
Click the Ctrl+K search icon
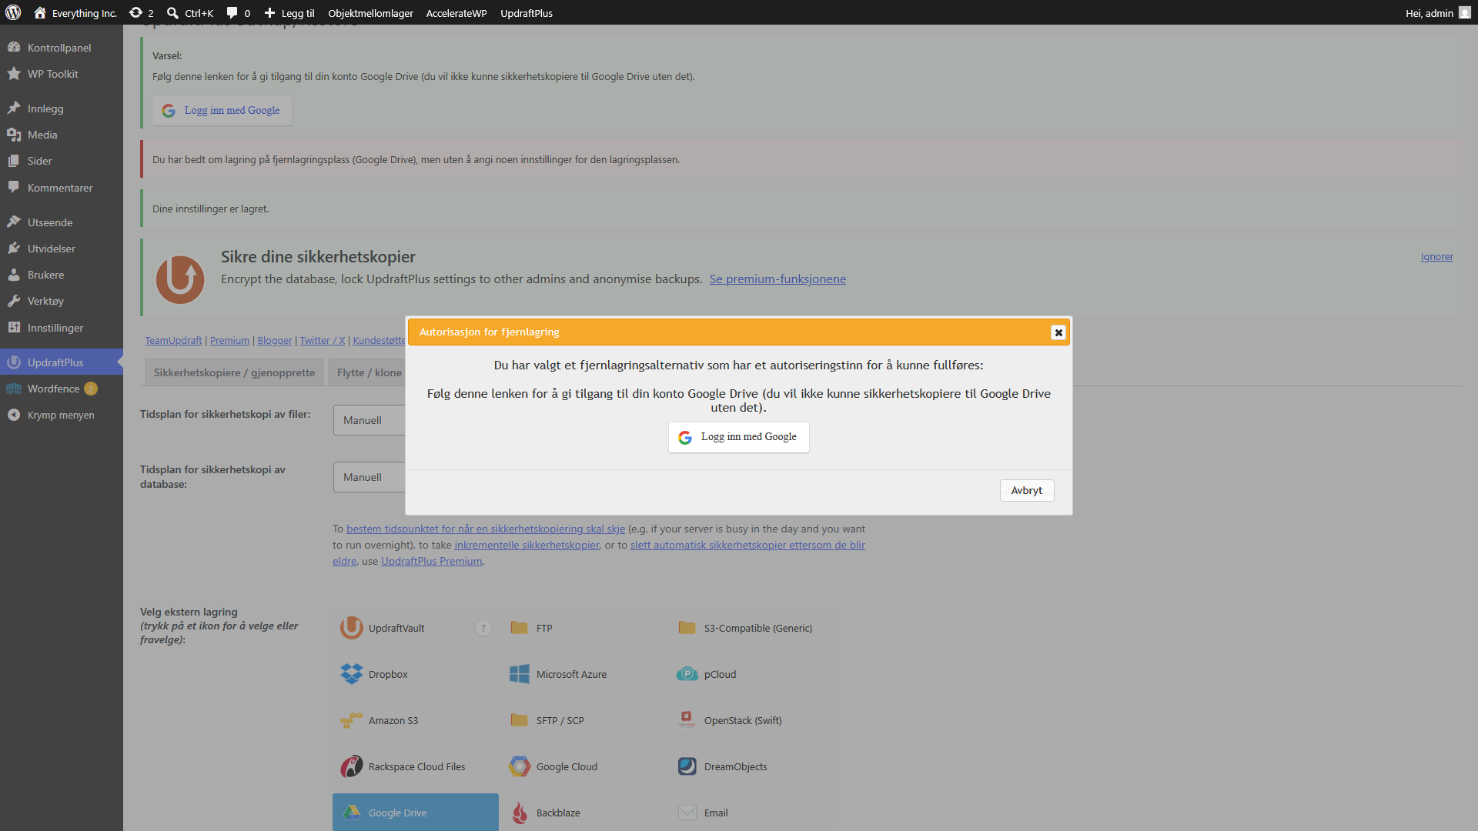click(173, 12)
